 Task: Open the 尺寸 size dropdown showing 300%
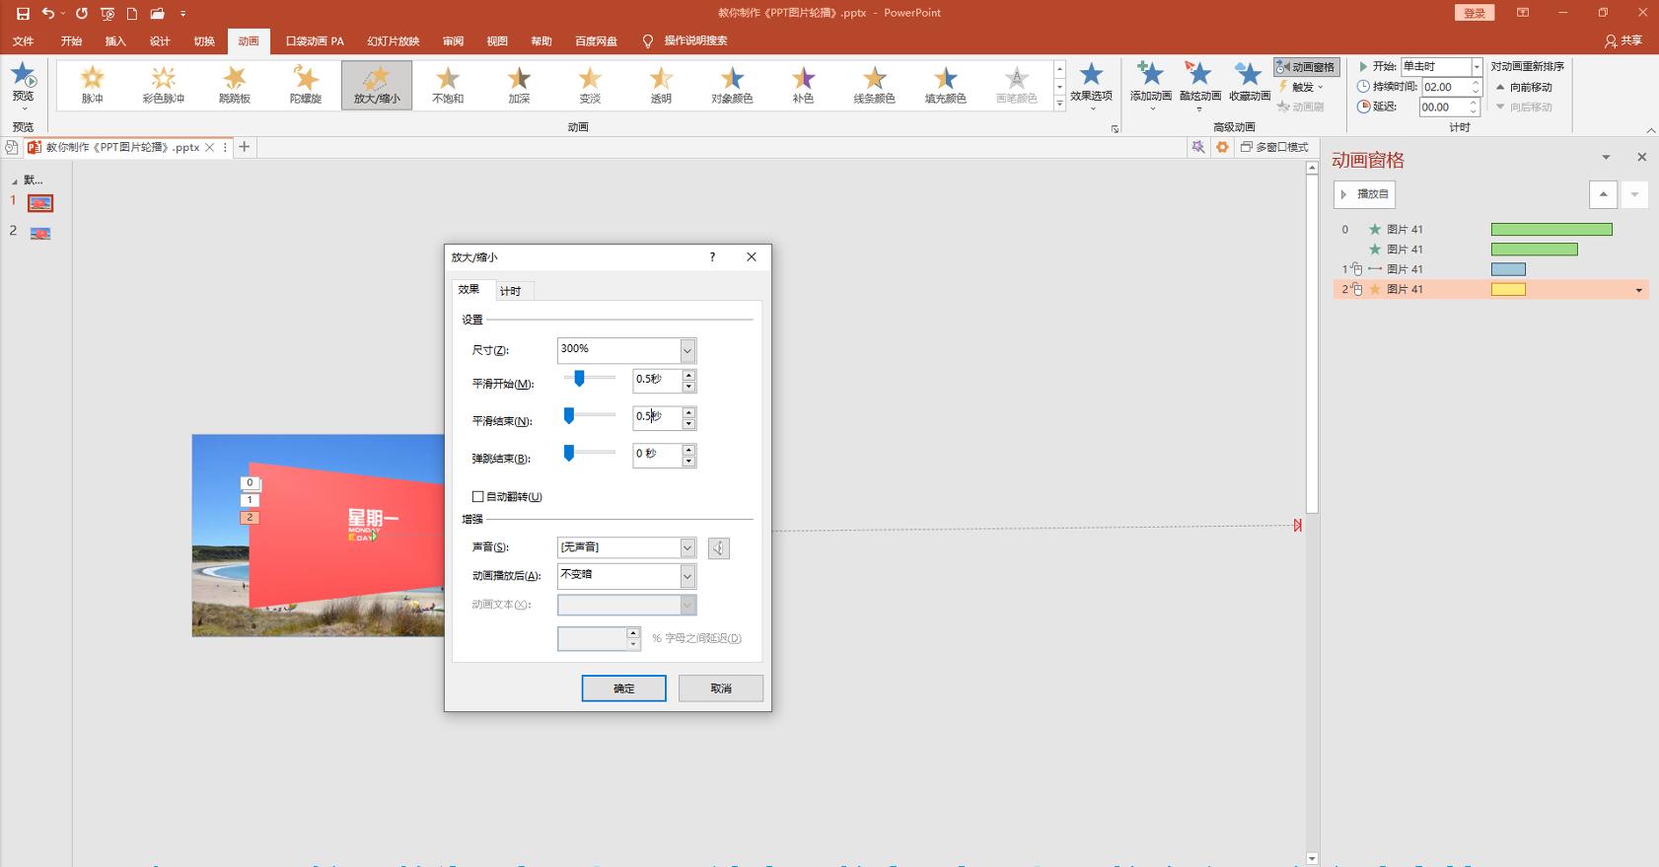point(687,350)
